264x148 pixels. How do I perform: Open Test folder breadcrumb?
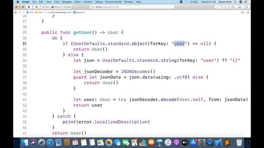[x=39, y=12]
